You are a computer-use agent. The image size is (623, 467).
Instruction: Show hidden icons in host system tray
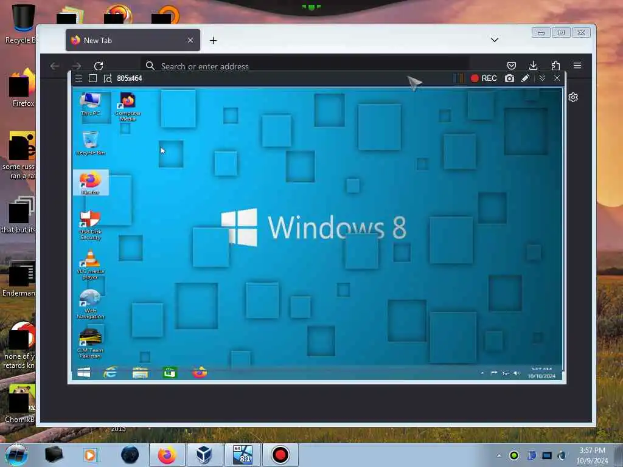(x=499, y=455)
